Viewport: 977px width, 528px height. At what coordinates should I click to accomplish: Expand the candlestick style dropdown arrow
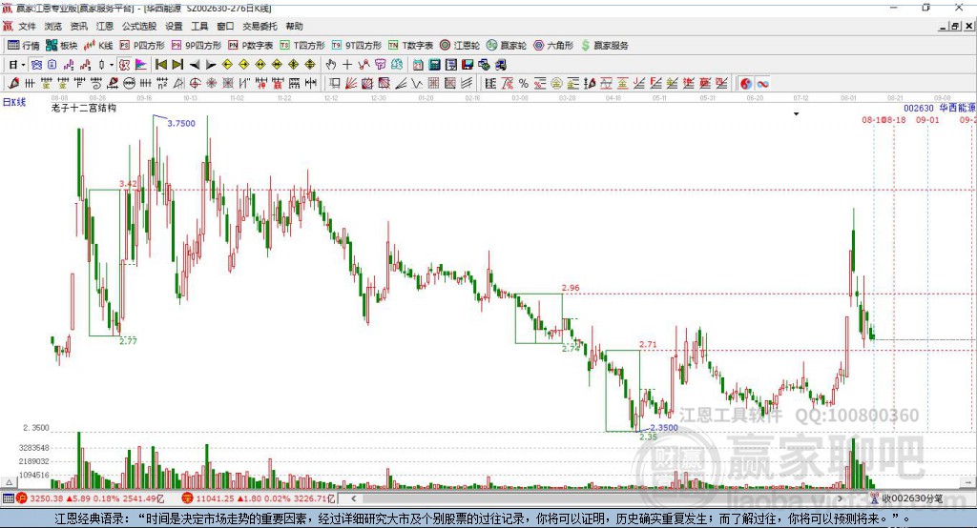tap(112, 65)
